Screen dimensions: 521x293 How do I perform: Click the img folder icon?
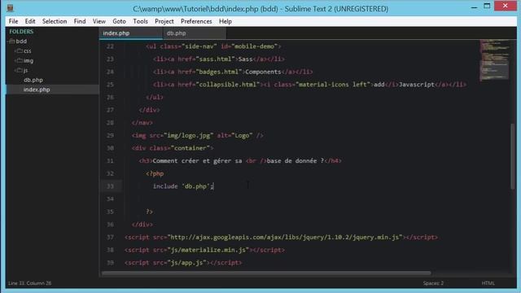point(20,60)
